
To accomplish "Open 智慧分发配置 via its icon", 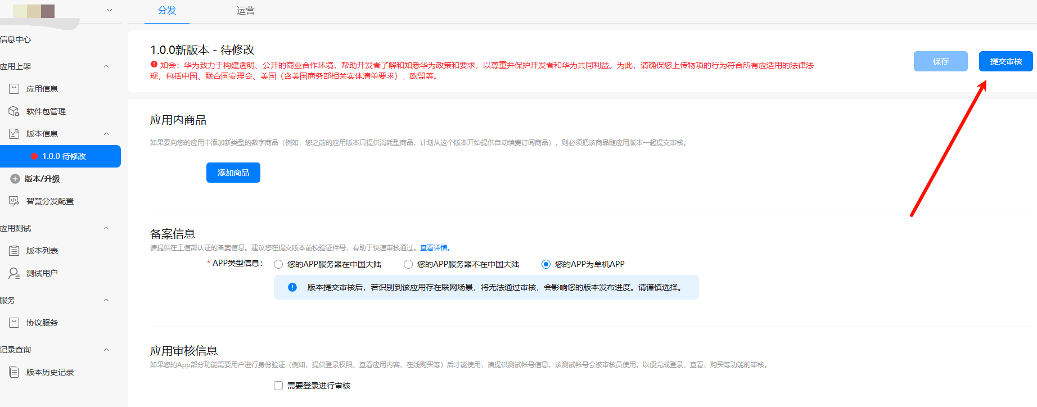I will pyautogui.click(x=14, y=201).
